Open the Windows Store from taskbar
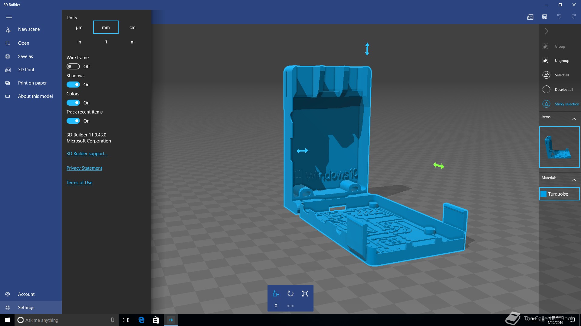 pyautogui.click(x=156, y=320)
